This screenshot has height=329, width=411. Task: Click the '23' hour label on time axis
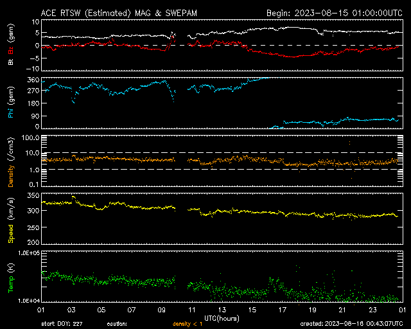[372, 310]
